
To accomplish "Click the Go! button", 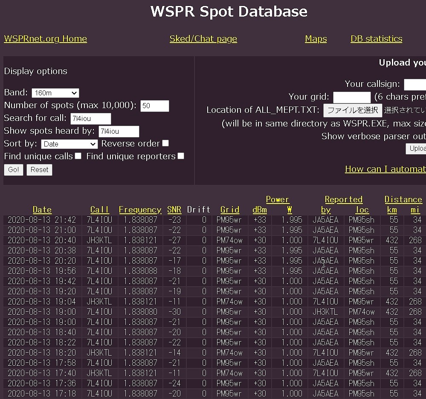I will tap(14, 170).
